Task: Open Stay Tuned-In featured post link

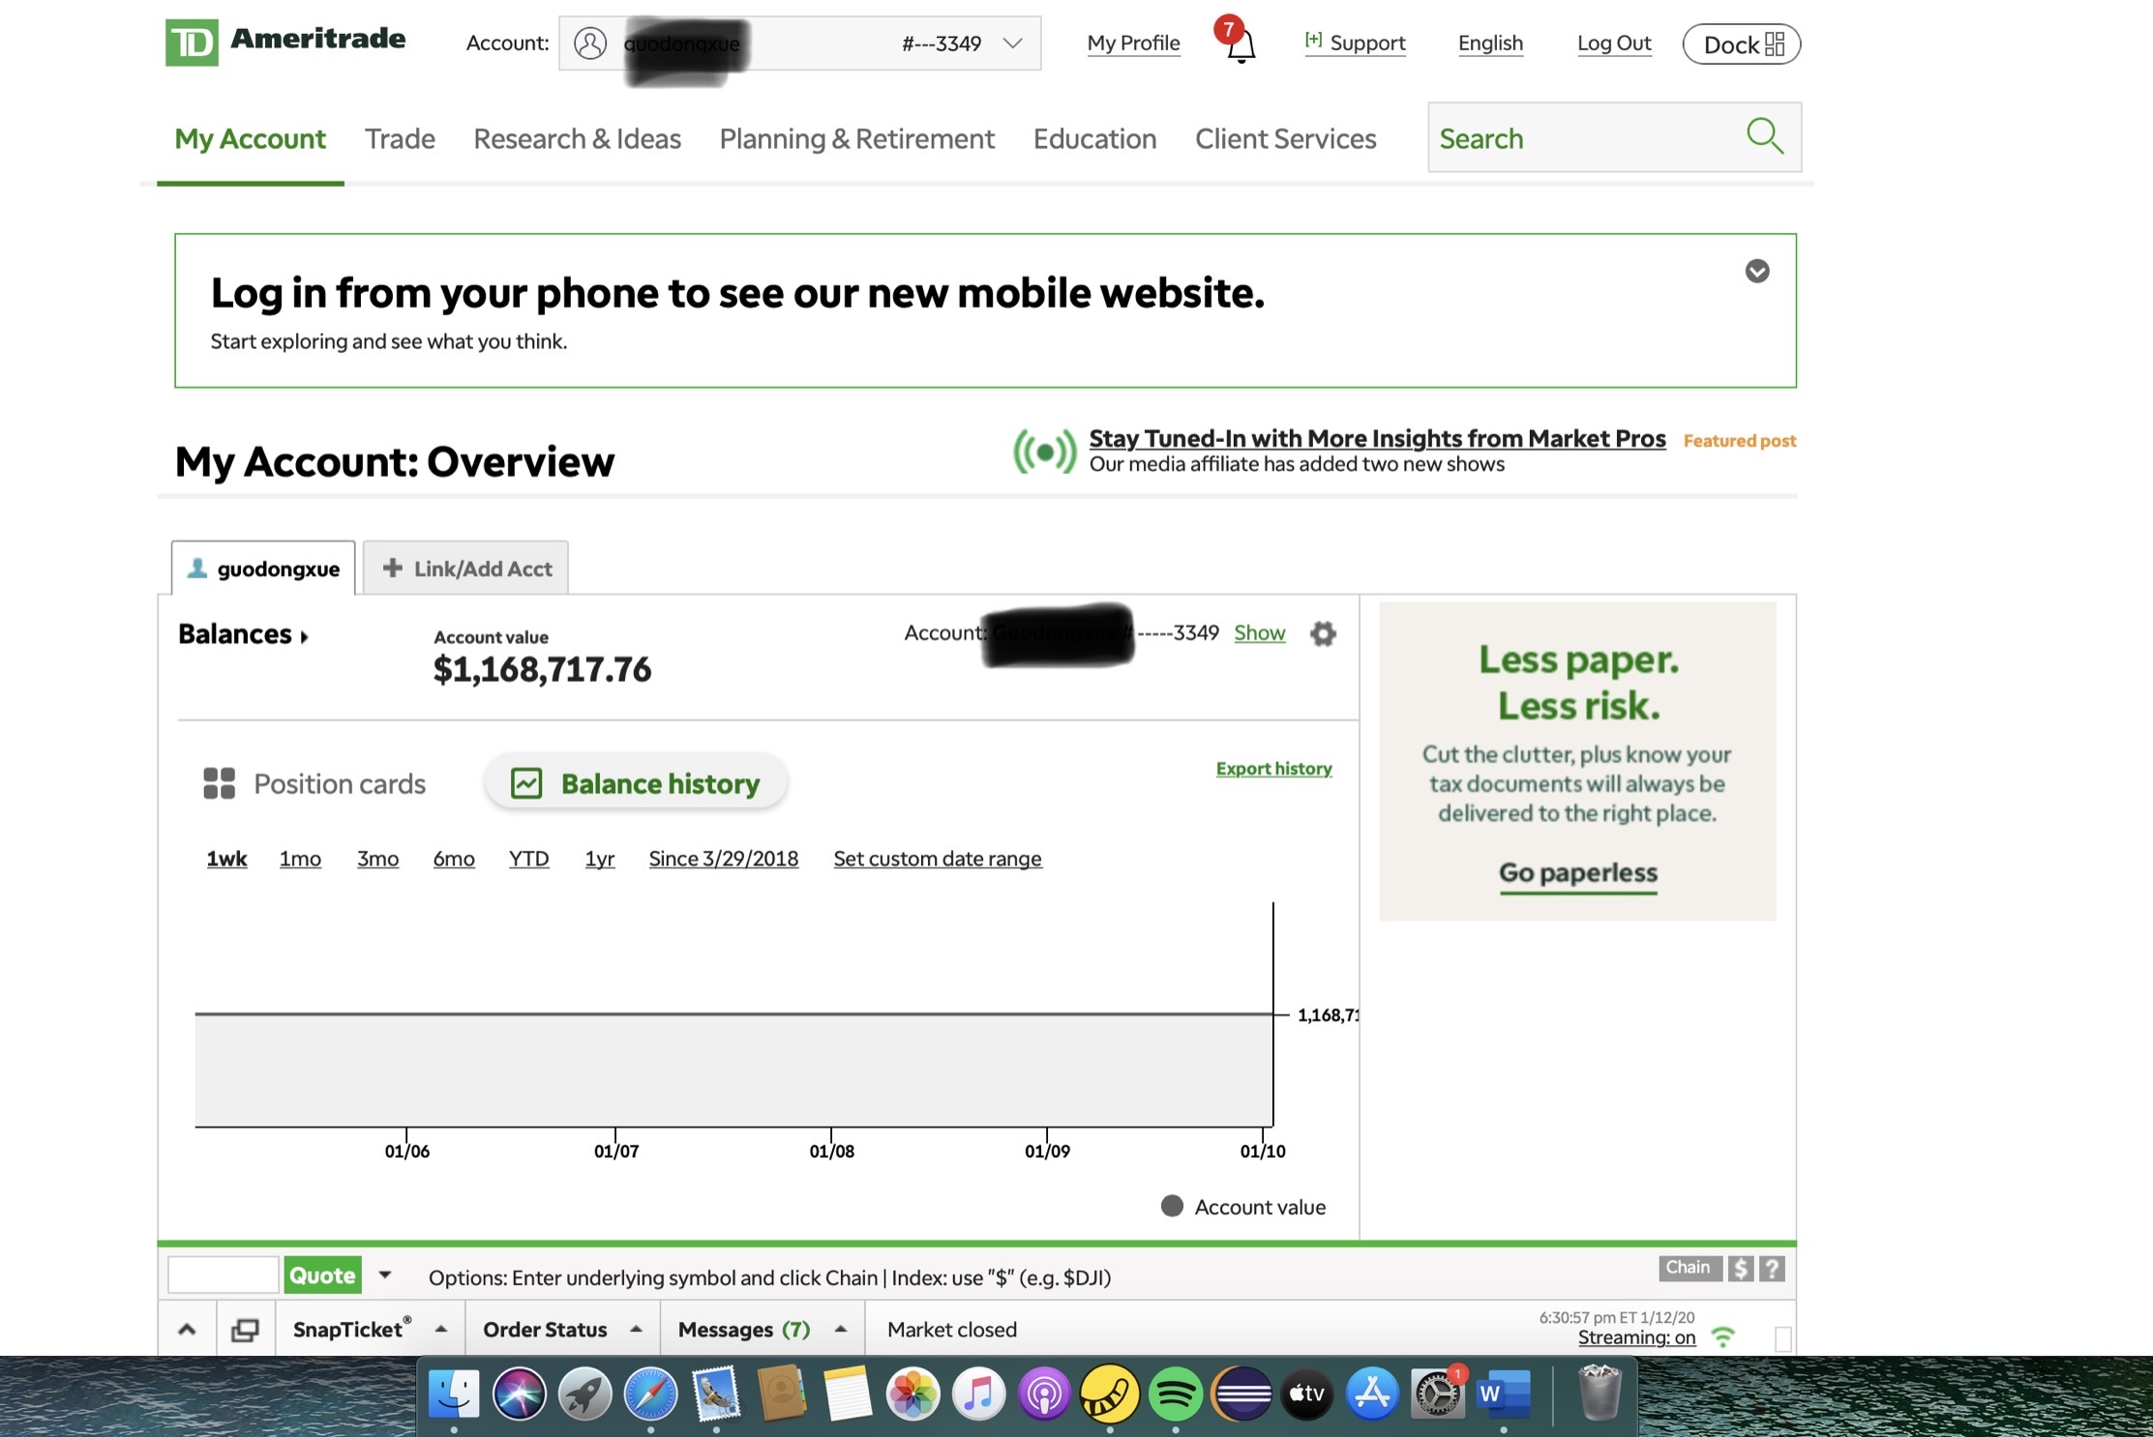Action: pos(1377,439)
